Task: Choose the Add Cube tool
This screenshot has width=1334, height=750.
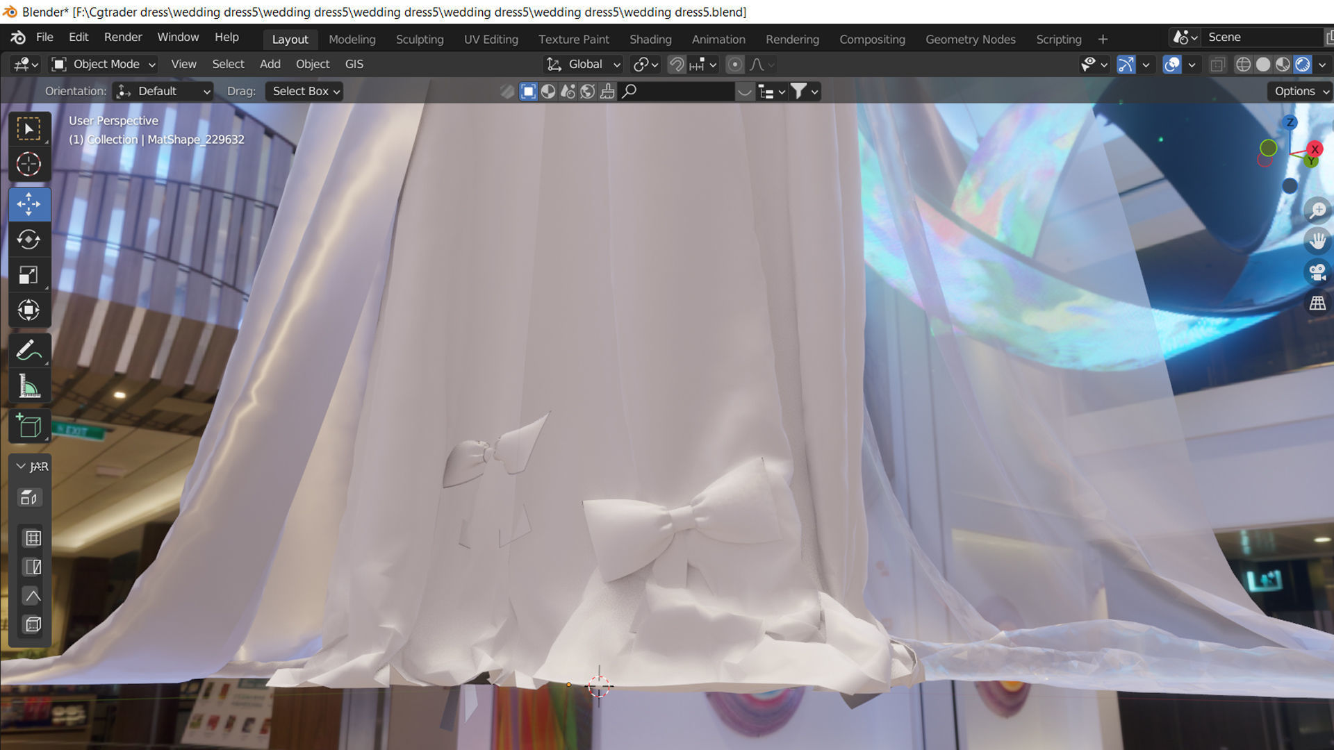Action: [28, 426]
